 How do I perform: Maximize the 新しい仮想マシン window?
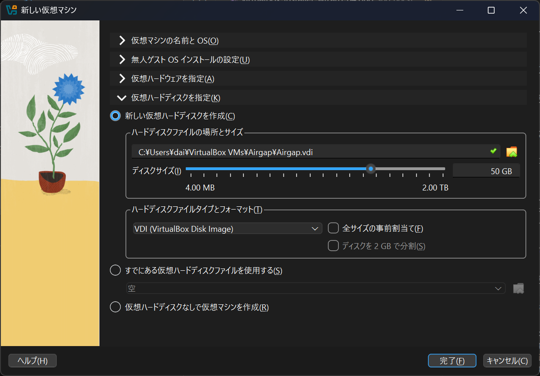[x=491, y=10]
